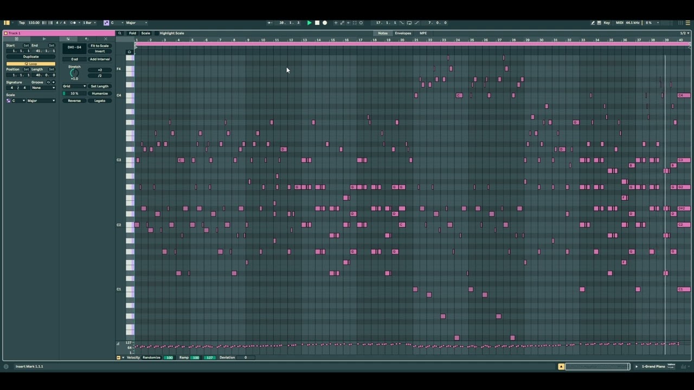Open the generative tools tab icon
Image resolution: width=694 pixels, height=390 pixels.
pyautogui.click(x=106, y=39)
